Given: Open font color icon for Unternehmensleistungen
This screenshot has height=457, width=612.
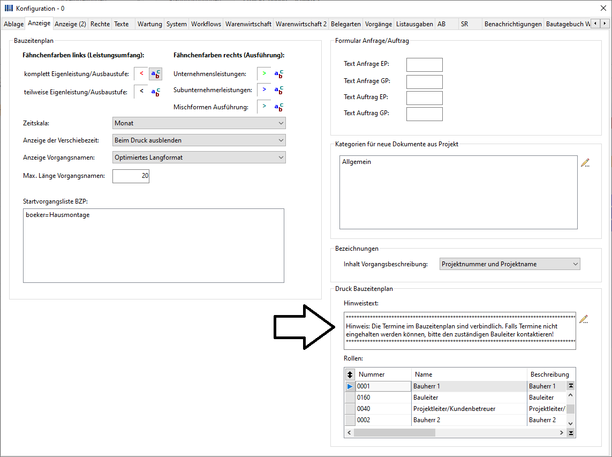Looking at the screenshot, I should click(278, 74).
